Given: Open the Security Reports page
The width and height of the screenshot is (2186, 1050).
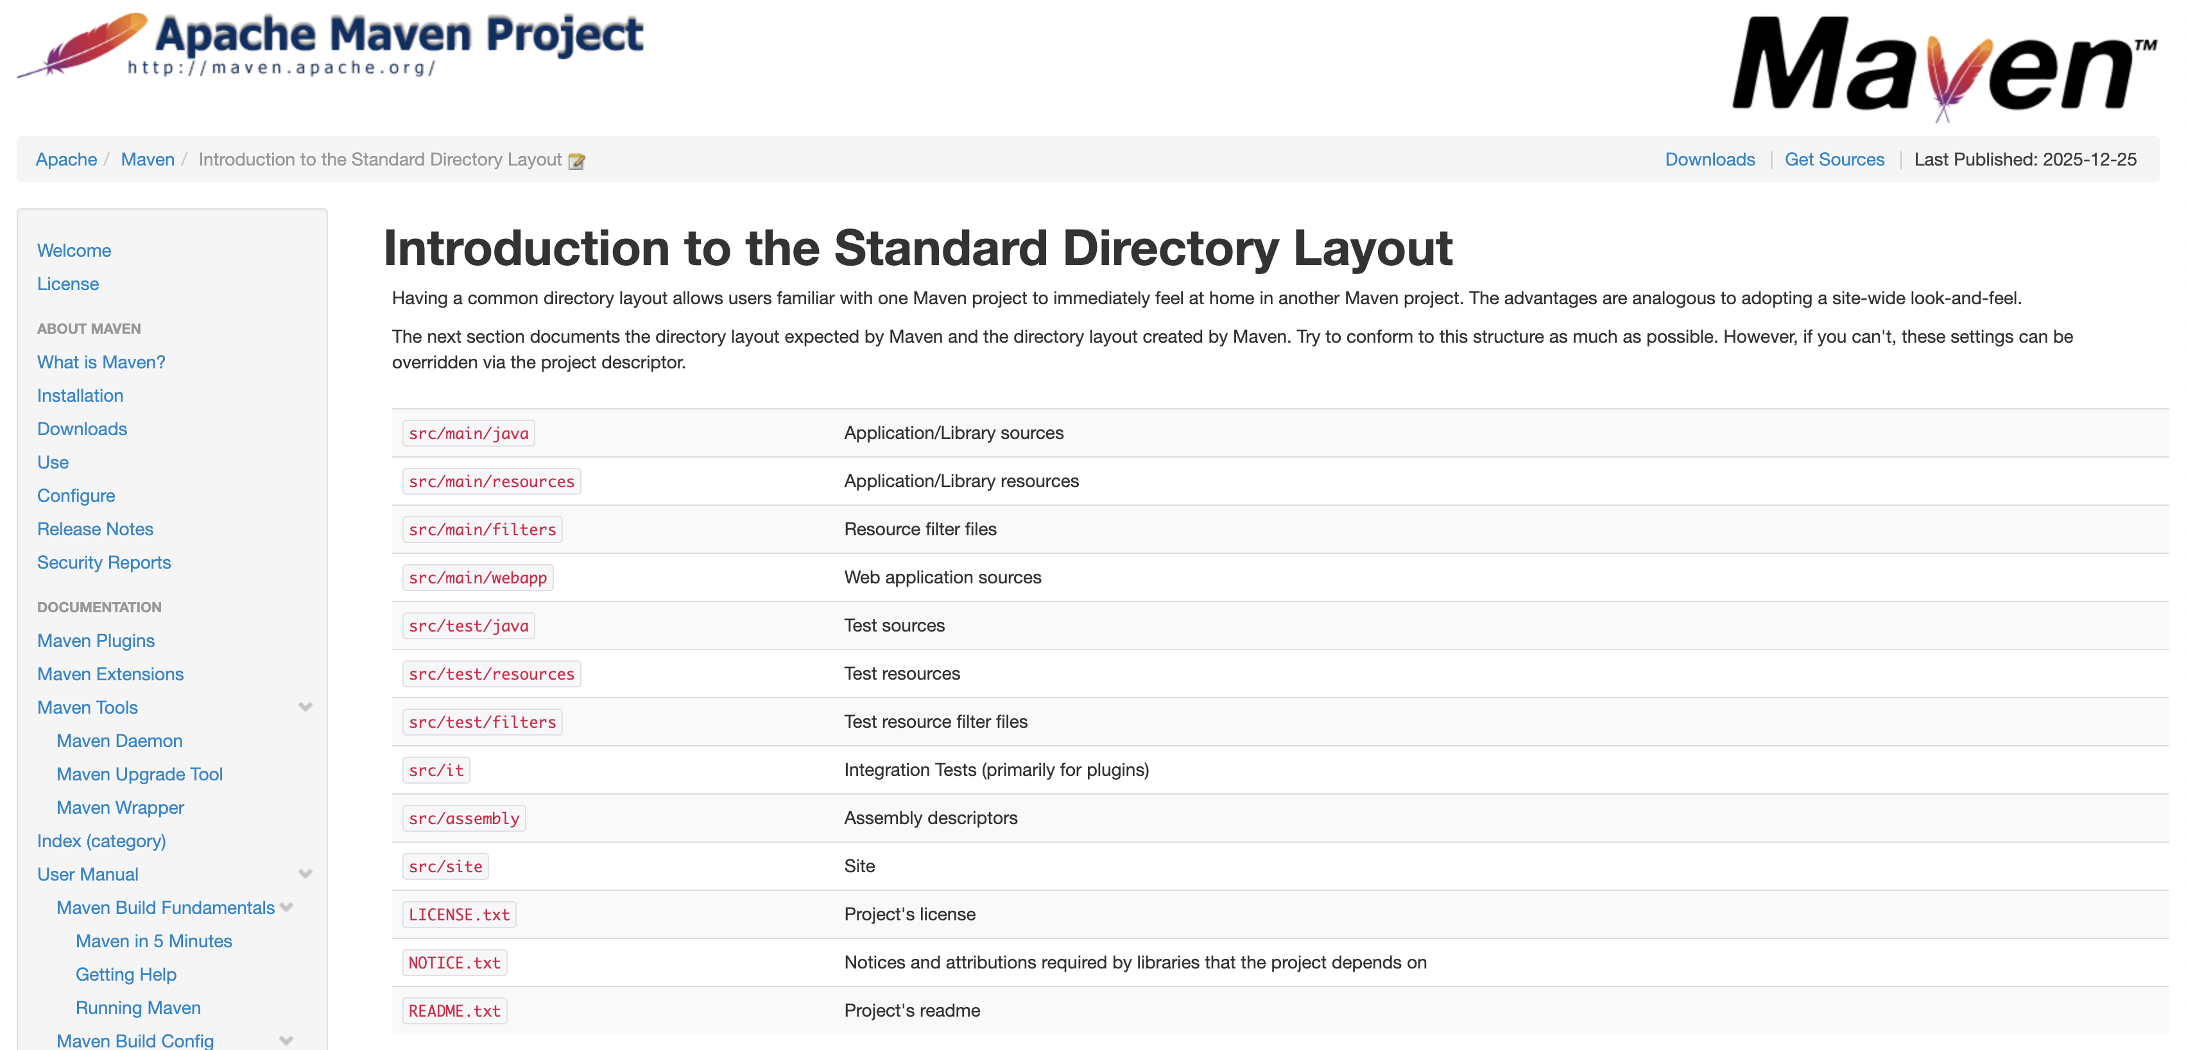Looking at the screenshot, I should coord(103,563).
